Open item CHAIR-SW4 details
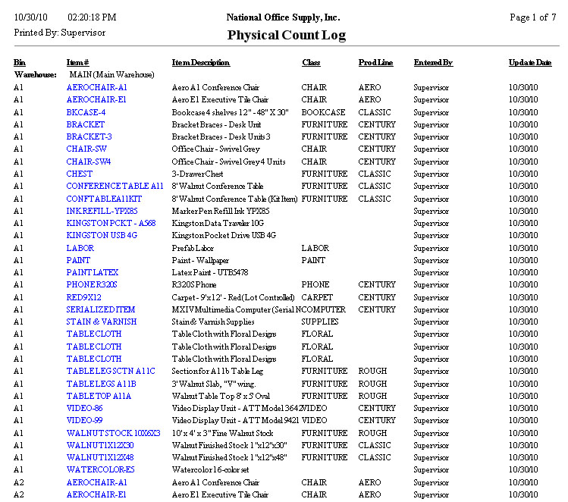This screenshot has width=568, height=502. (88, 162)
